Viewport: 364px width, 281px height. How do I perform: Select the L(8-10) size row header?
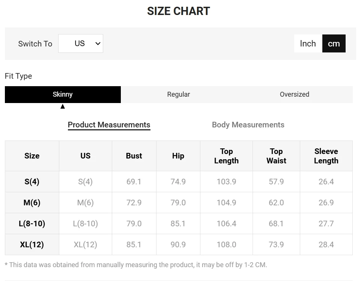click(x=32, y=224)
